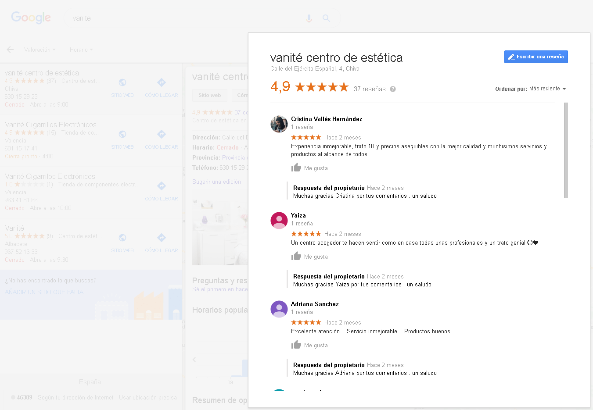This screenshot has width=593, height=410.
Task: Open the Valoración filter dropdown
Action: tap(40, 50)
